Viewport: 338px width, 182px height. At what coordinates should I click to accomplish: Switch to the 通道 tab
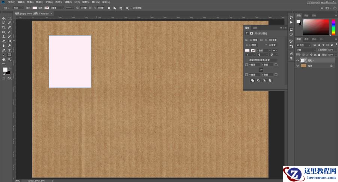pyautogui.click(x=306, y=39)
